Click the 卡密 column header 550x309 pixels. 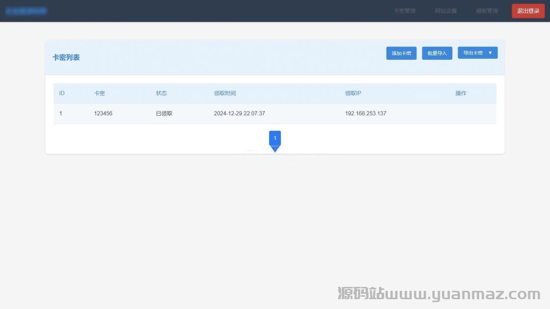[x=100, y=93]
